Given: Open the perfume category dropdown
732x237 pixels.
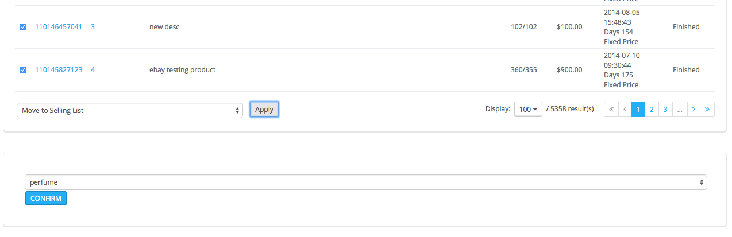Looking at the screenshot, I should (366, 182).
